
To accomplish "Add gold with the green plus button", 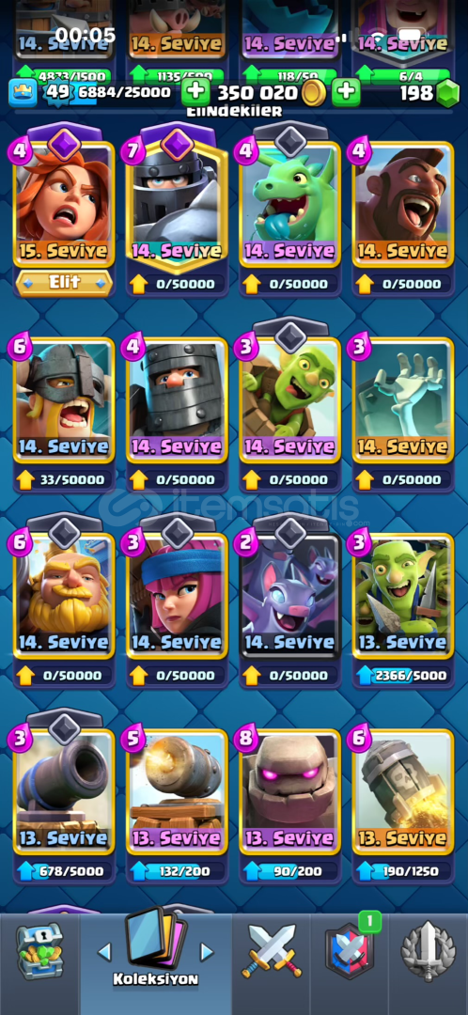I will click(x=347, y=93).
